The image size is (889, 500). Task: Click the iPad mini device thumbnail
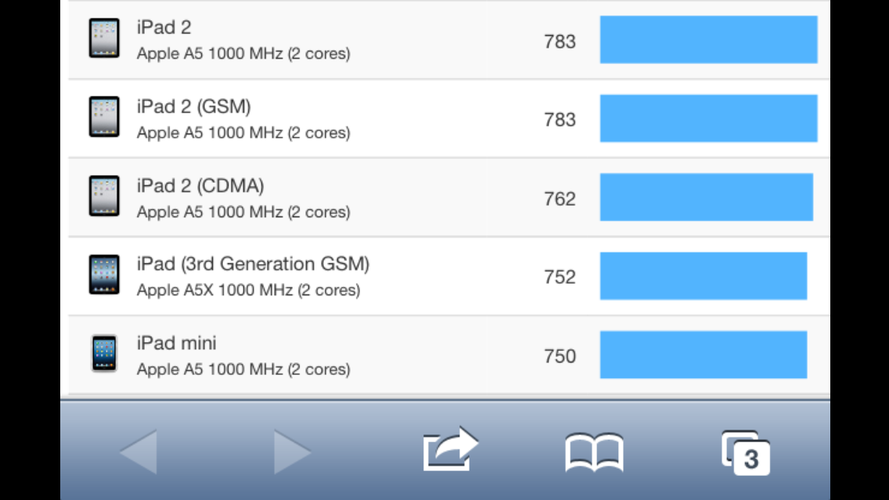[x=104, y=353]
